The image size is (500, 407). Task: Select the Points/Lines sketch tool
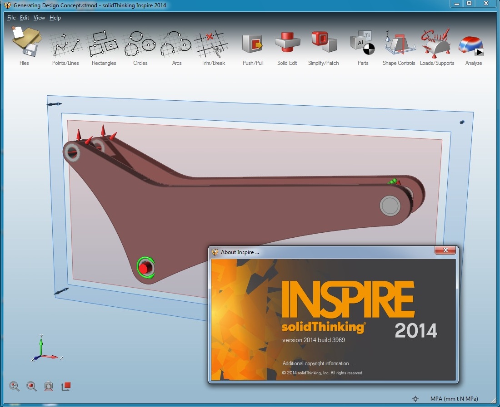(65, 44)
